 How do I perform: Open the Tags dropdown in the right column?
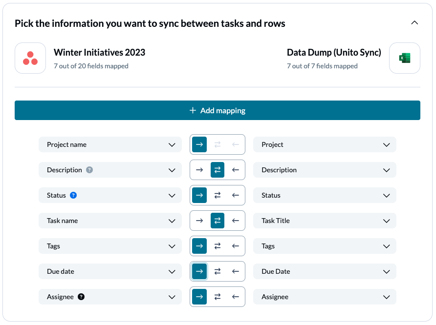point(386,246)
